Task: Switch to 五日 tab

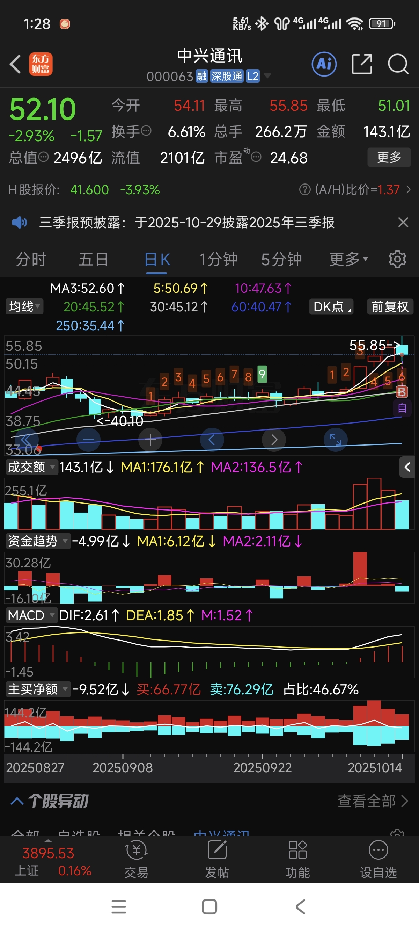Action: coord(94,259)
